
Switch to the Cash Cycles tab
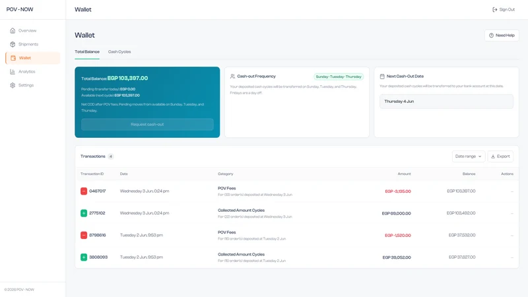(119, 52)
